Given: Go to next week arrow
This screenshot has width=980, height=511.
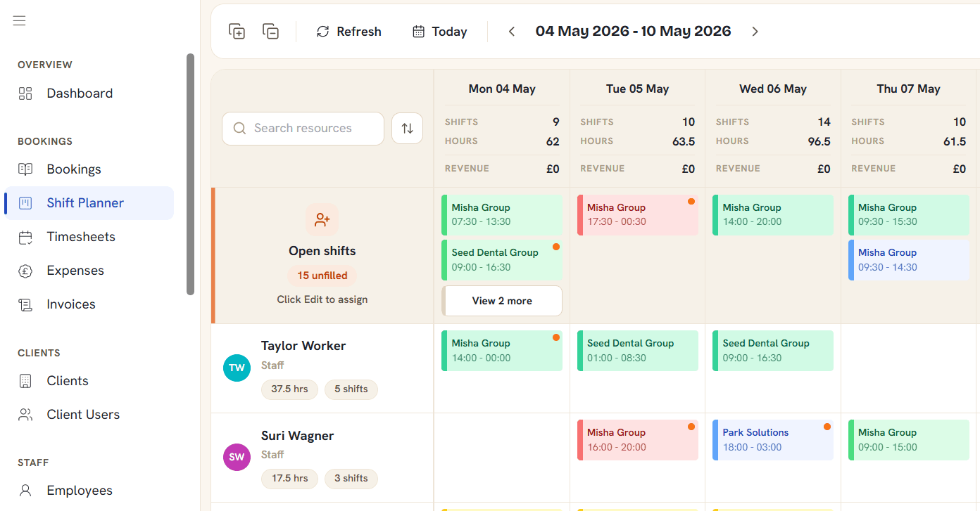Looking at the screenshot, I should [x=755, y=32].
